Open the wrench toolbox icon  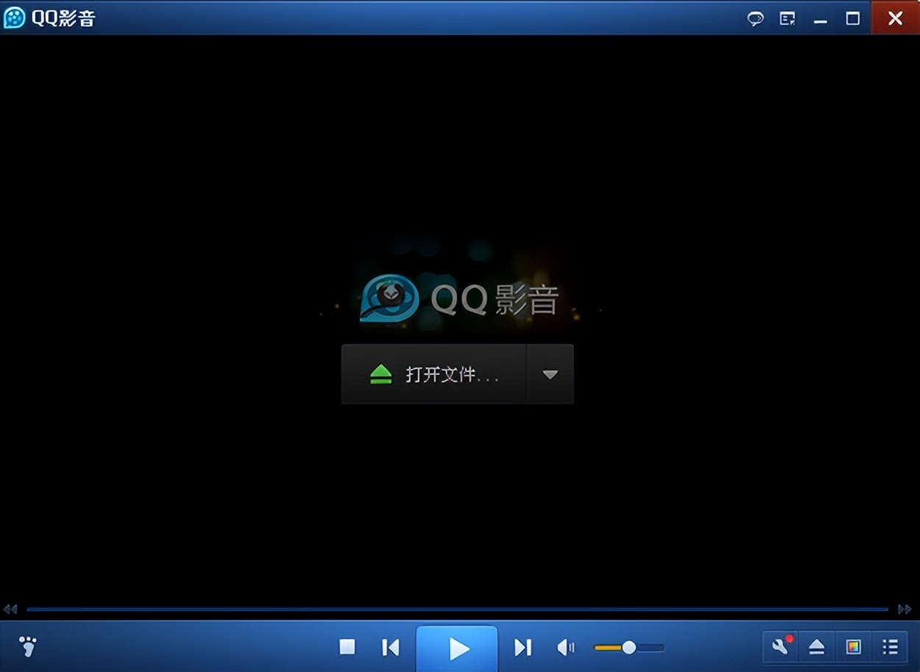tap(782, 646)
